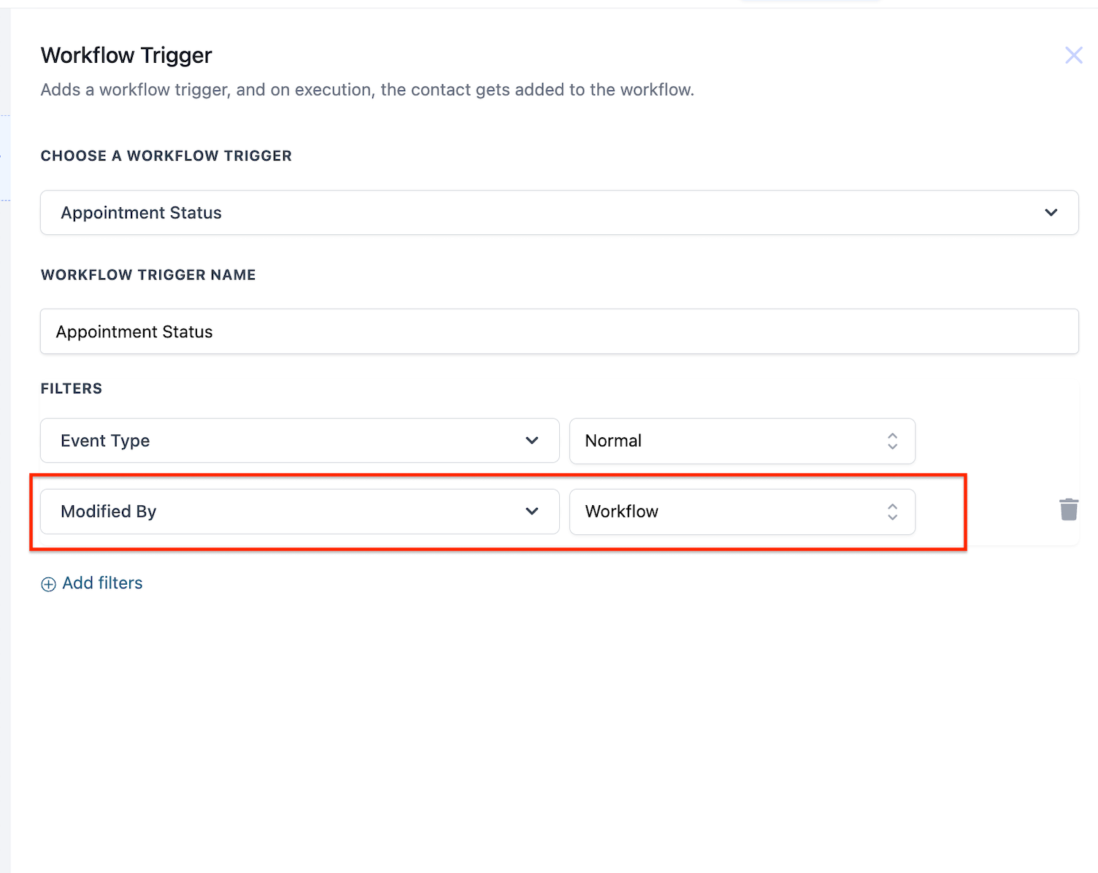Click the FILTERS section label
Screen dimensions: 1098x873
point(71,388)
